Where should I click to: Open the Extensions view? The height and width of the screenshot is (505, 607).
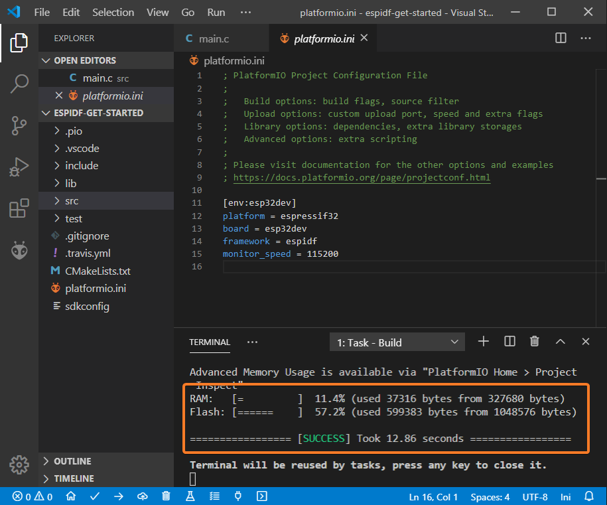(19, 208)
